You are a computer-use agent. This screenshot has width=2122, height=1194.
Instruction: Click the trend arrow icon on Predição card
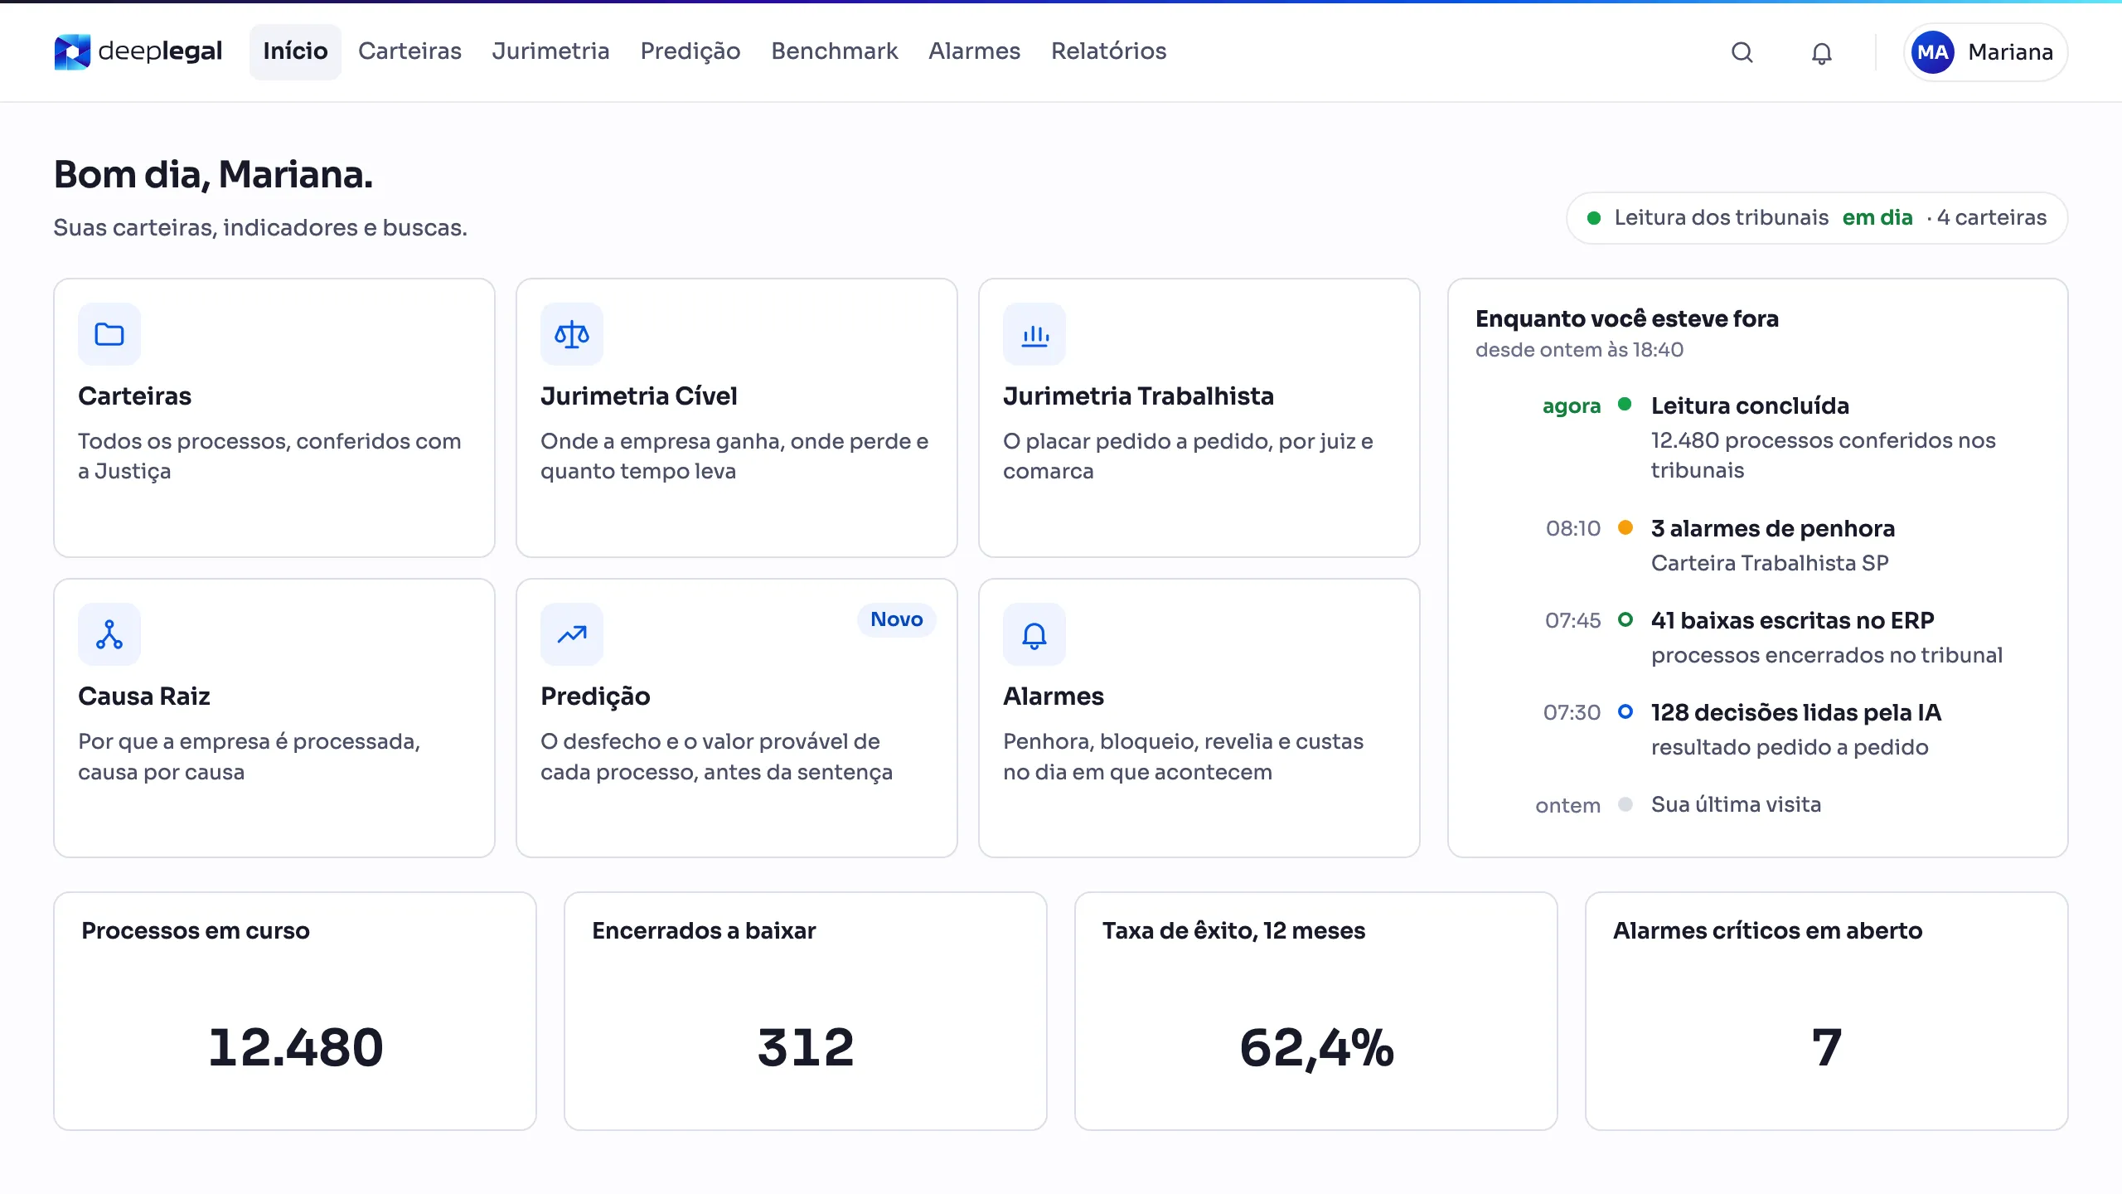pyautogui.click(x=572, y=634)
